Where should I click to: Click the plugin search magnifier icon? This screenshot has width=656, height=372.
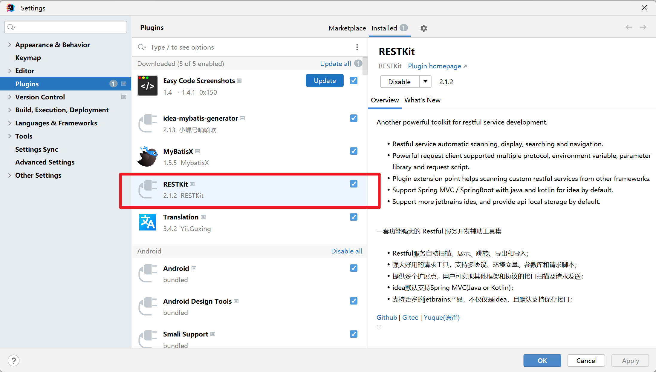click(x=142, y=47)
